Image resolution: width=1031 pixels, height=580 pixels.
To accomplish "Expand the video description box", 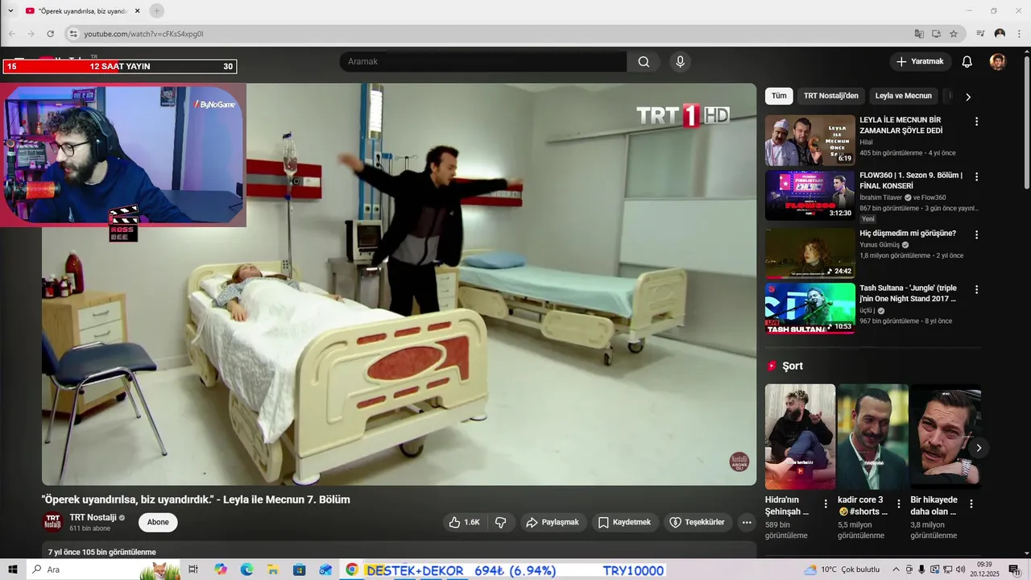I will coord(399,550).
